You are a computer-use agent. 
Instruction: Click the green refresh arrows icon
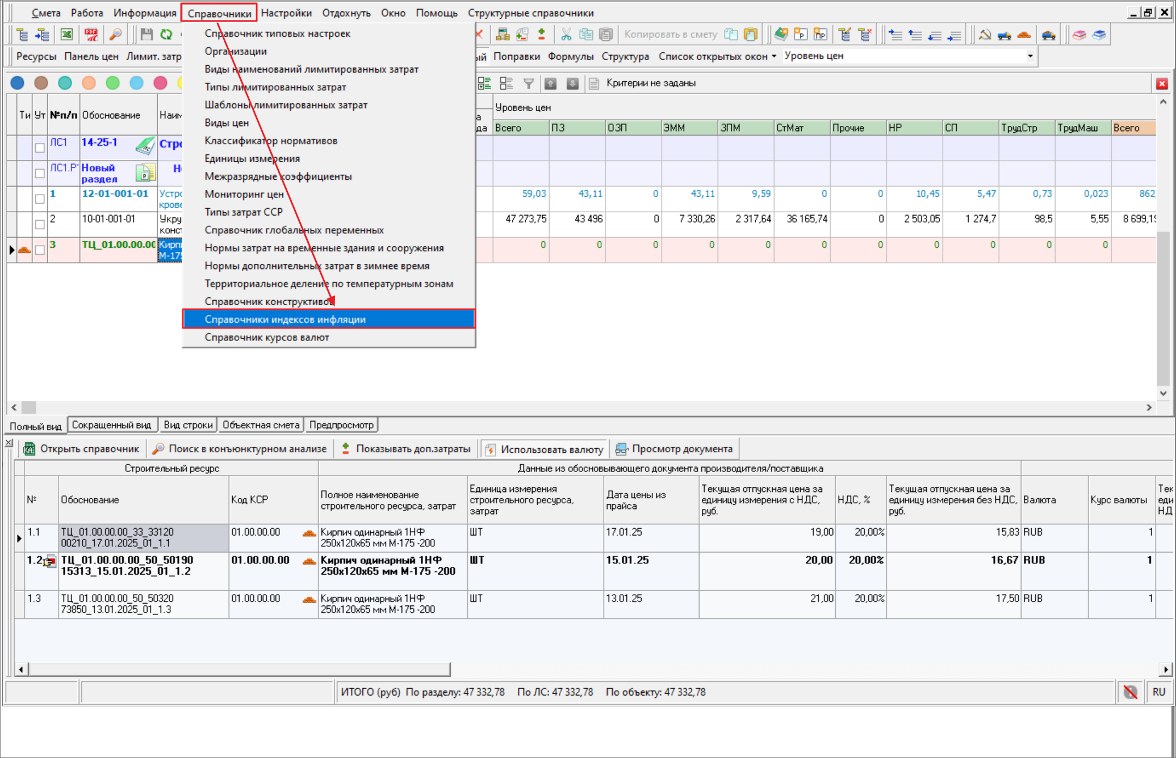pos(166,35)
